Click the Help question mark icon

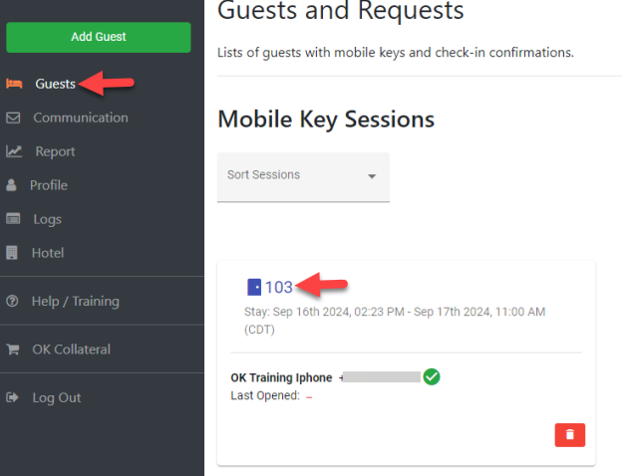point(12,301)
